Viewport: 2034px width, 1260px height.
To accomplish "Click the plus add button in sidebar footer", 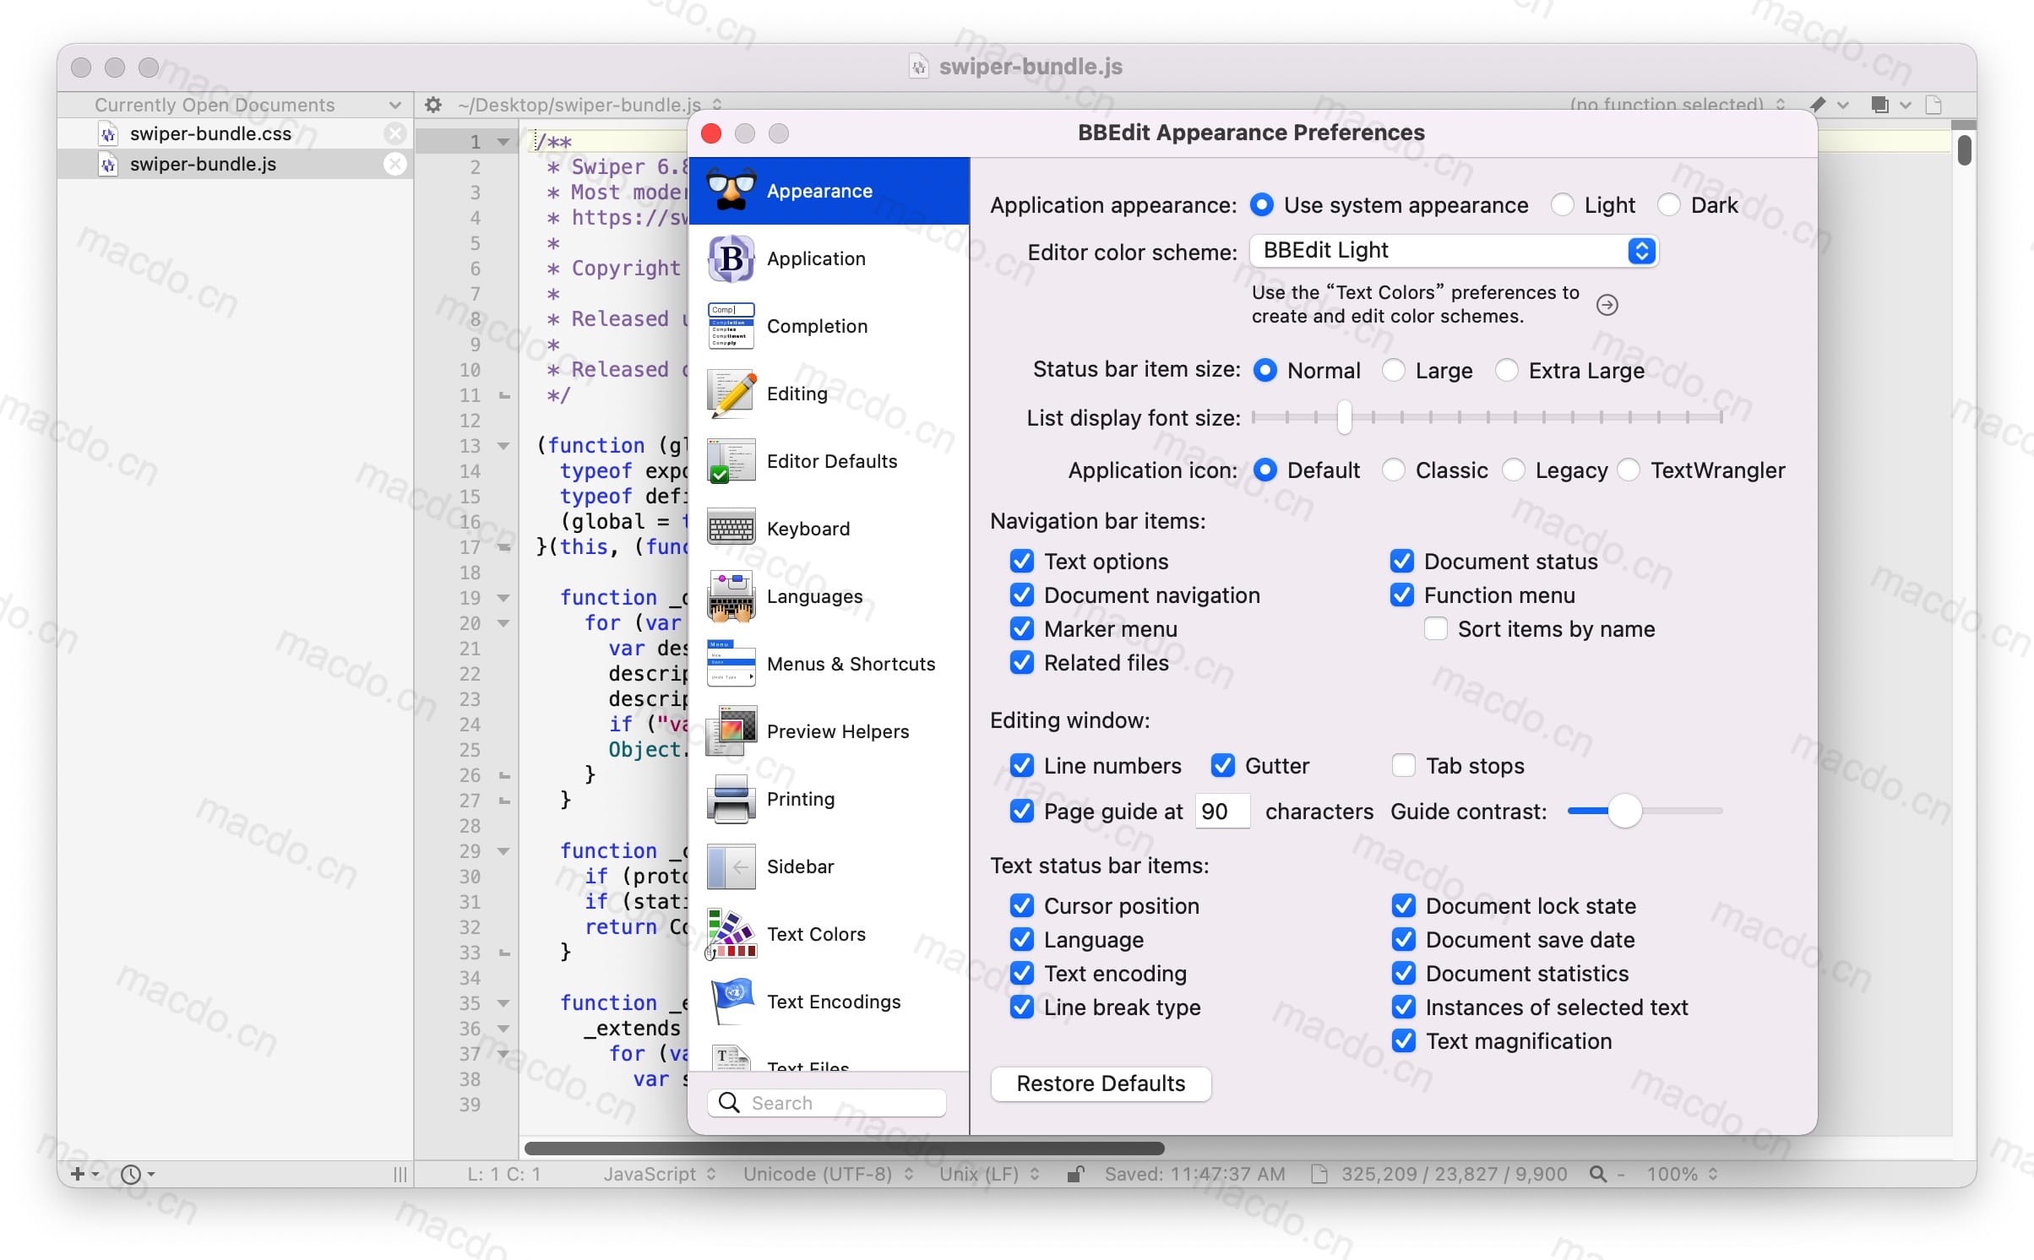I will point(78,1174).
